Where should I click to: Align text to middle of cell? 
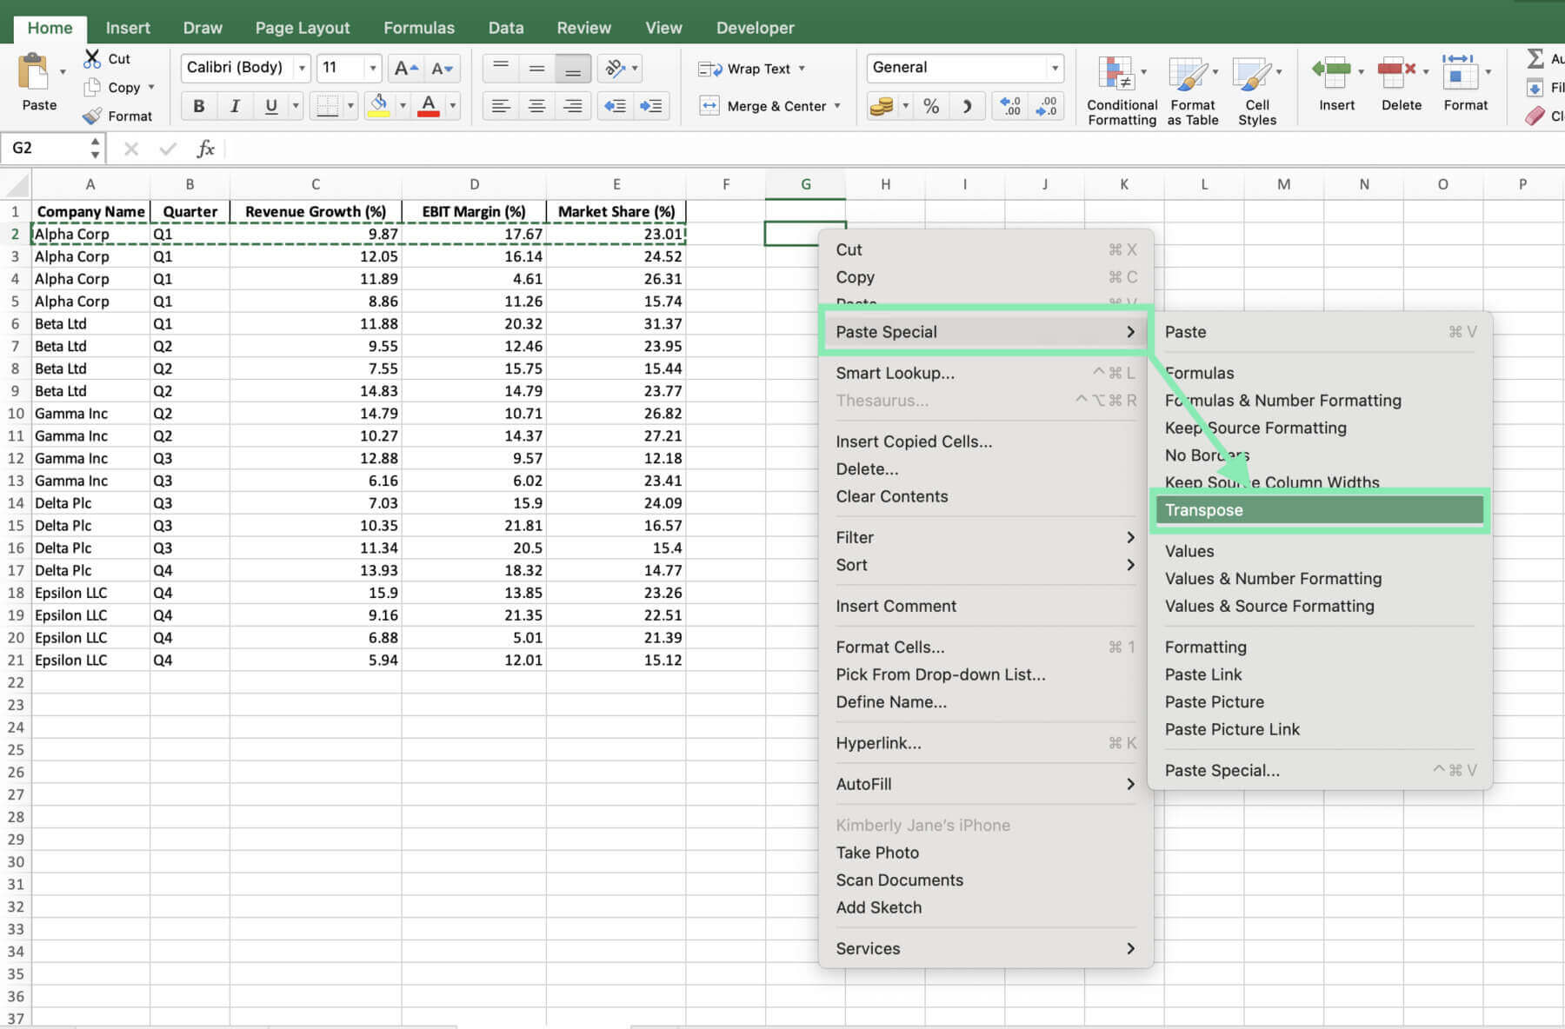click(x=536, y=68)
